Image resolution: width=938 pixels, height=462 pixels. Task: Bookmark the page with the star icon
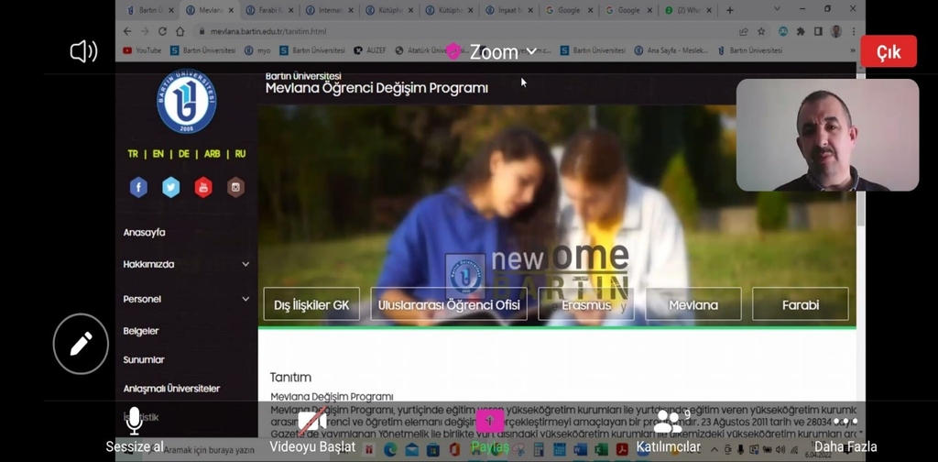[761, 31]
